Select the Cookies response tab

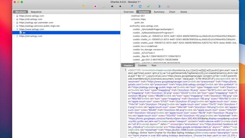142,66
